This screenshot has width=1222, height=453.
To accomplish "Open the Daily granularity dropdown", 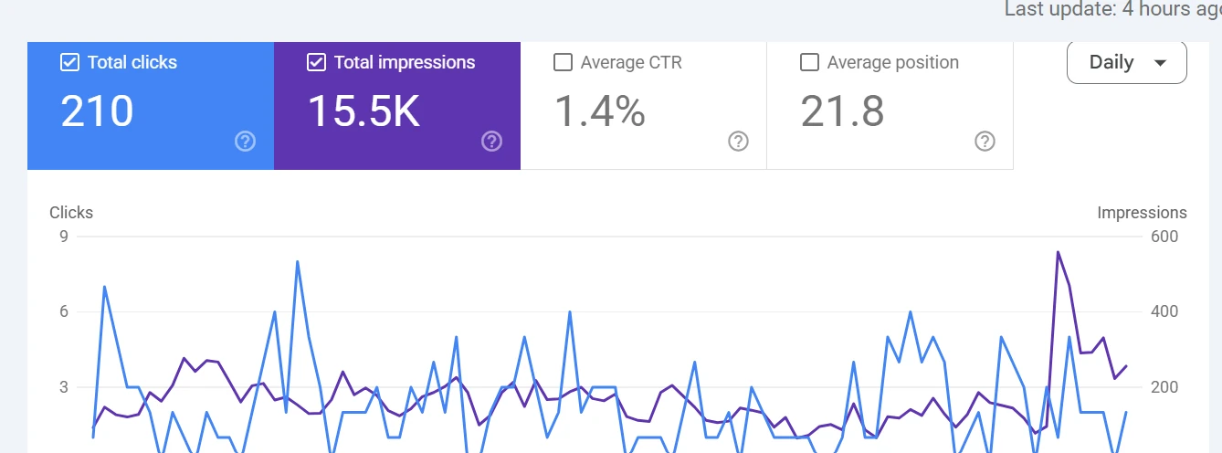I will tap(1127, 62).
